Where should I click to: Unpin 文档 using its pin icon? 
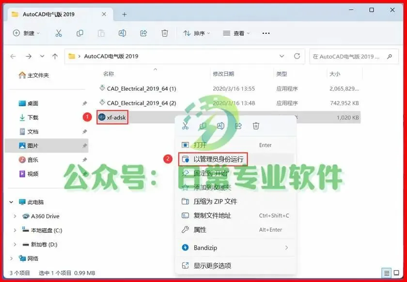click(x=85, y=132)
